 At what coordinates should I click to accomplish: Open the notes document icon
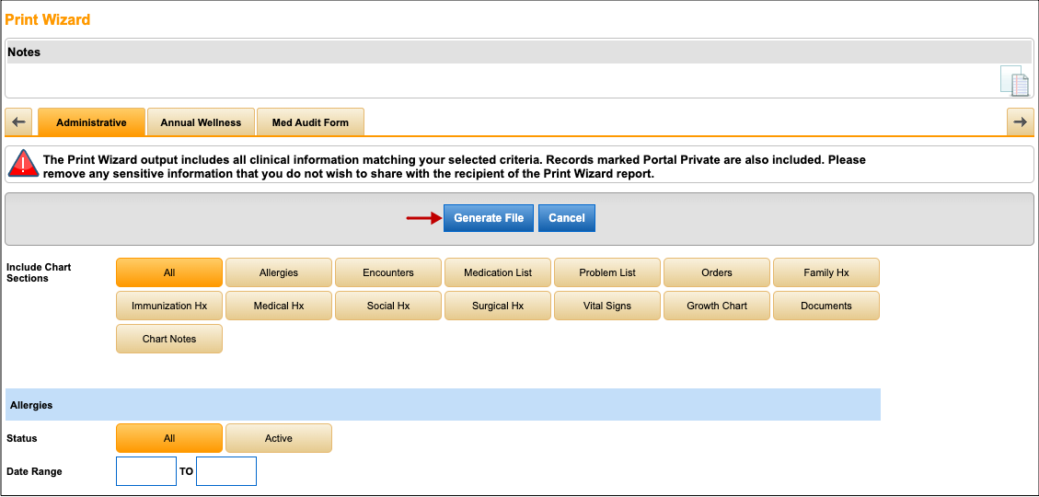(1014, 81)
